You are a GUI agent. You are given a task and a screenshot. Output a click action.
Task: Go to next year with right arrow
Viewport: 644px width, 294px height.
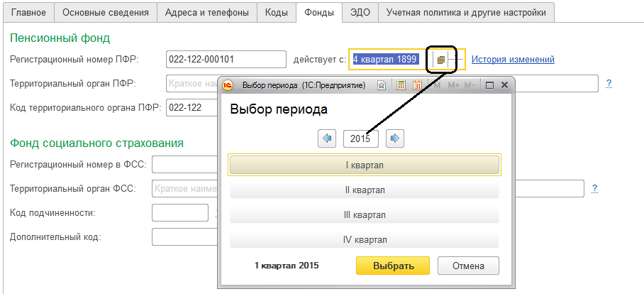pyautogui.click(x=395, y=138)
